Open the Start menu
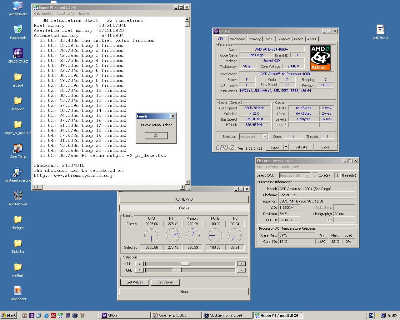Viewport: 400px width, 320px height. (x=9, y=316)
